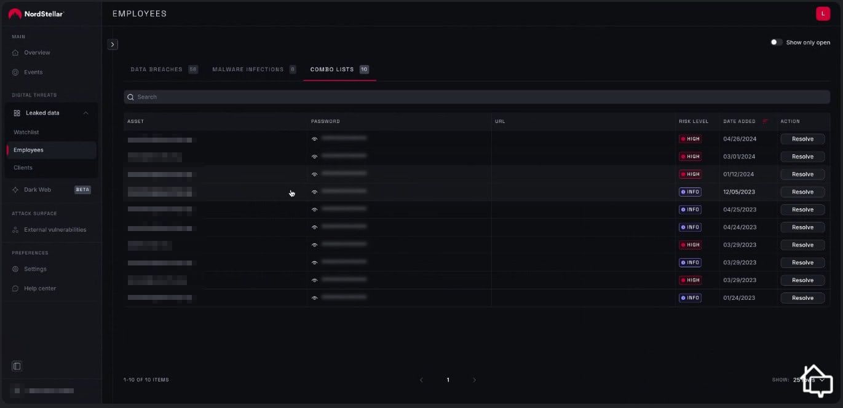Image resolution: width=843 pixels, height=408 pixels.
Task: Switch to Malware Infections tab
Action: coord(254,69)
